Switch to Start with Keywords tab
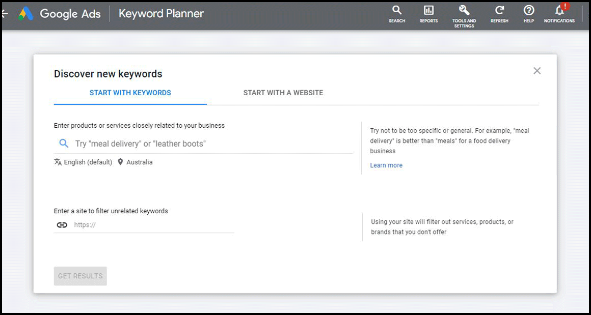 [x=130, y=93]
